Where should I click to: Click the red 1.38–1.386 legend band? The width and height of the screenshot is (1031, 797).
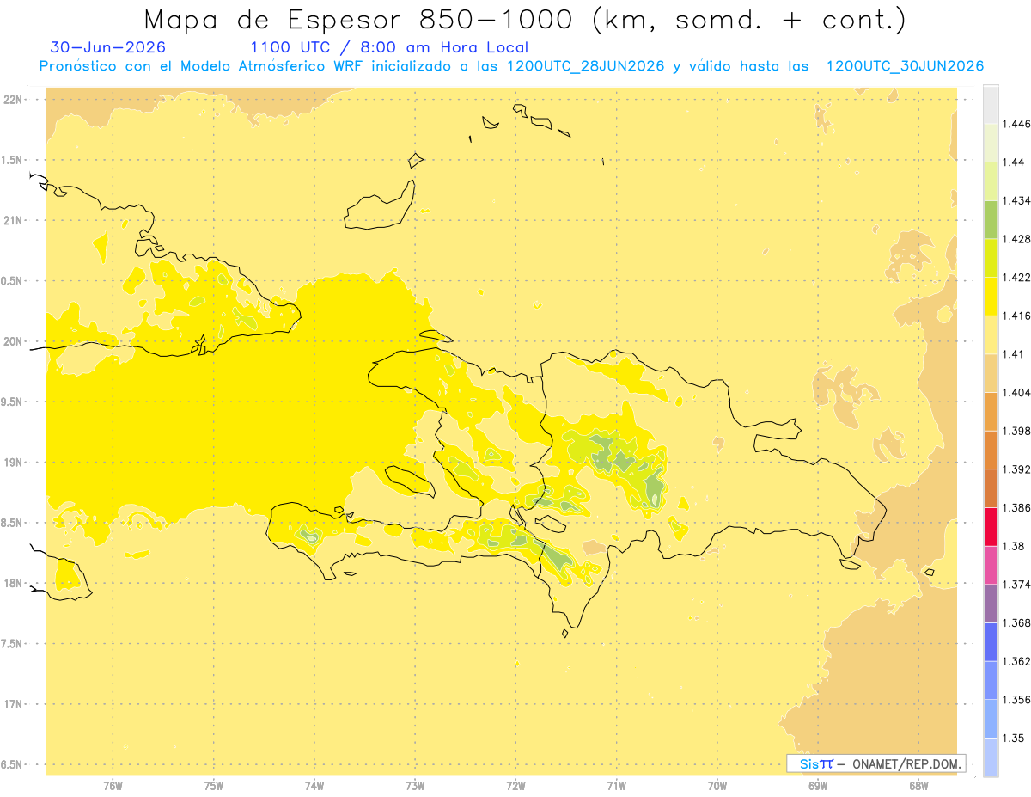[991, 526]
